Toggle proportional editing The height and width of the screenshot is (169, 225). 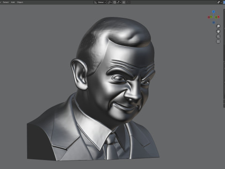[124, 2]
